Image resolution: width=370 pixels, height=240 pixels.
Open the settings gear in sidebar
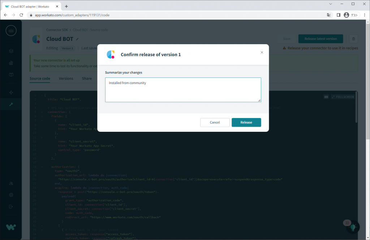click(11, 195)
